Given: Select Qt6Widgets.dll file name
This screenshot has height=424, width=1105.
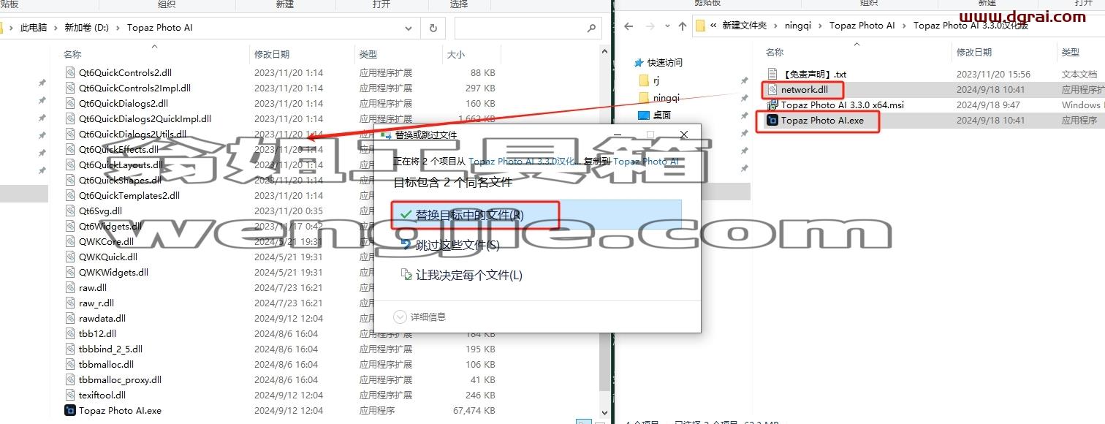Looking at the screenshot, I should coord(110,227).
